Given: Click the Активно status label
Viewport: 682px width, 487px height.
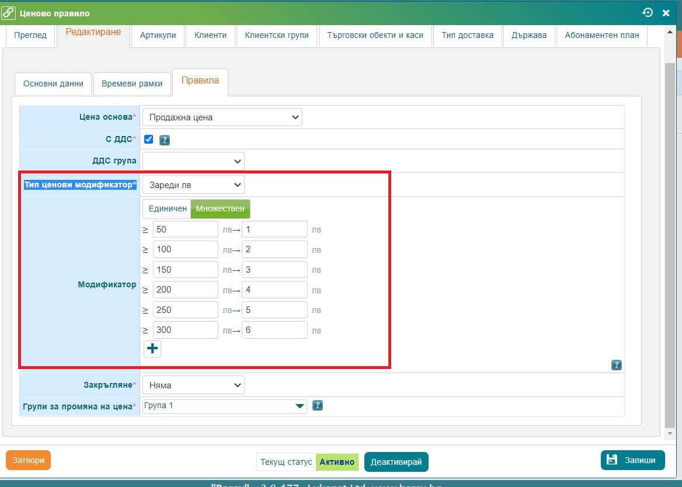Looking at the screenshot, I should pos(337,462).
